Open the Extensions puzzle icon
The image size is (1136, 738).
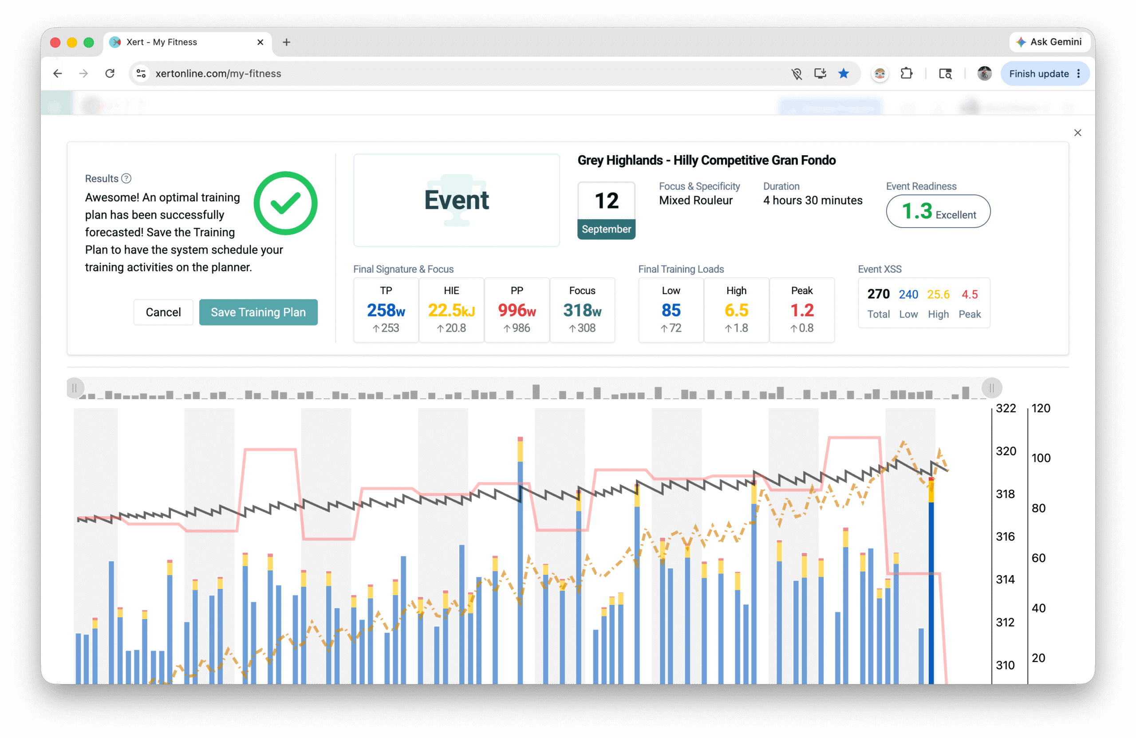pos(906,74)
